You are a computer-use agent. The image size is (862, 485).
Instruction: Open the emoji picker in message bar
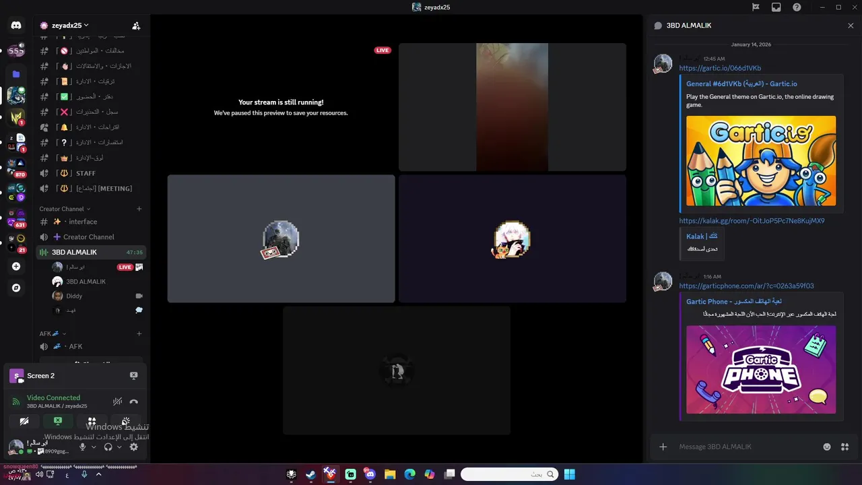pyautogui.click(x=827, y=447)
